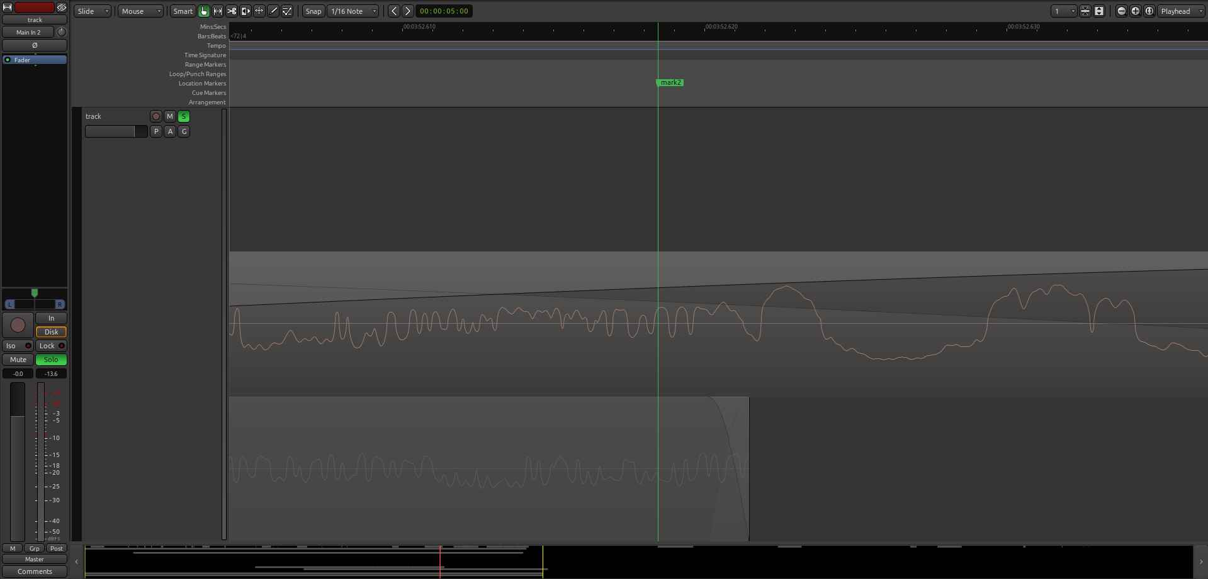Open the 1/16 Note grid dropdown
The height and width of the screenshot is (579, 1208).
coord(353,11)
